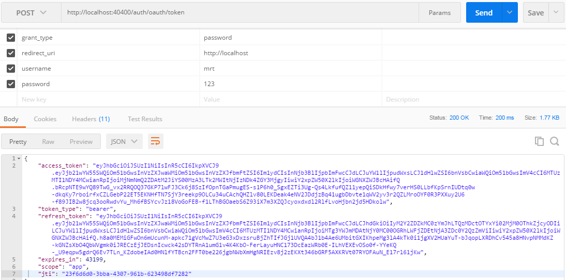Image resolution: width=566 pixels, height=280 pixels.
Task: Uncheck the redirect_uri parameter
Action: tap(11, 53)
